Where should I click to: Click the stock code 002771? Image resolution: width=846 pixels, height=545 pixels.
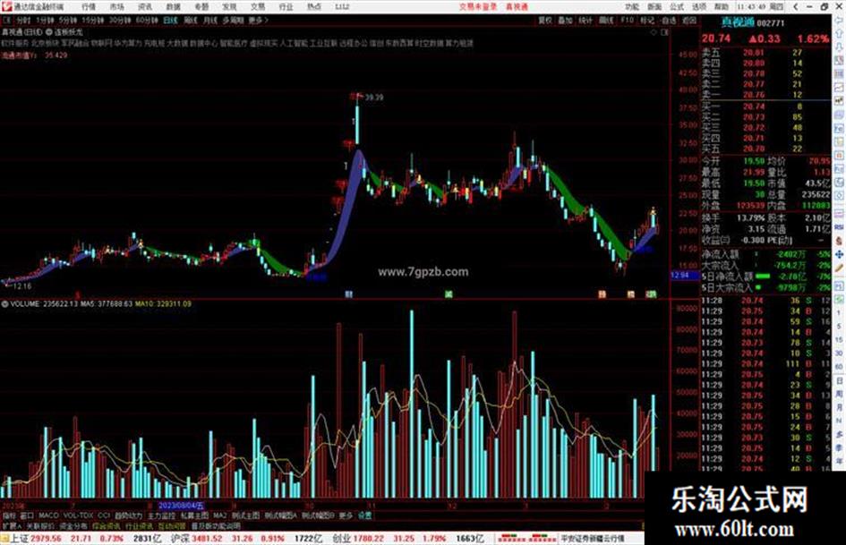pyautogui.click(x=771, y=23)
